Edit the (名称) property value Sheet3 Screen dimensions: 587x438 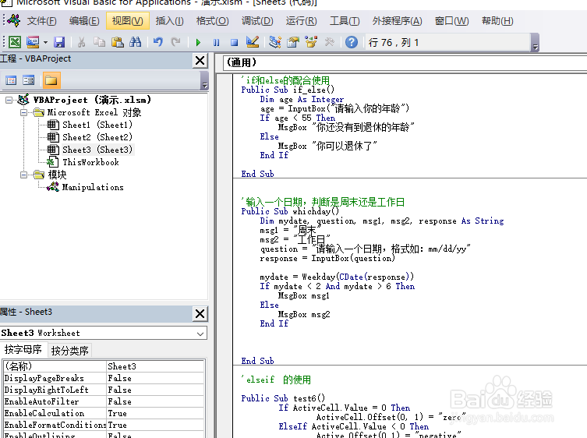tap(155, 366)
